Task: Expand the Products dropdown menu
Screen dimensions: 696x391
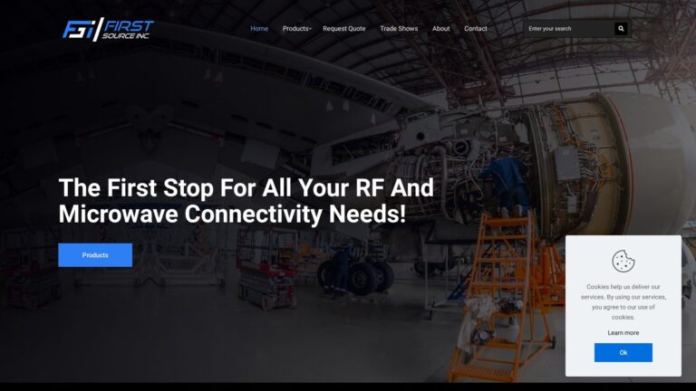Action: (x=297, y=28)
